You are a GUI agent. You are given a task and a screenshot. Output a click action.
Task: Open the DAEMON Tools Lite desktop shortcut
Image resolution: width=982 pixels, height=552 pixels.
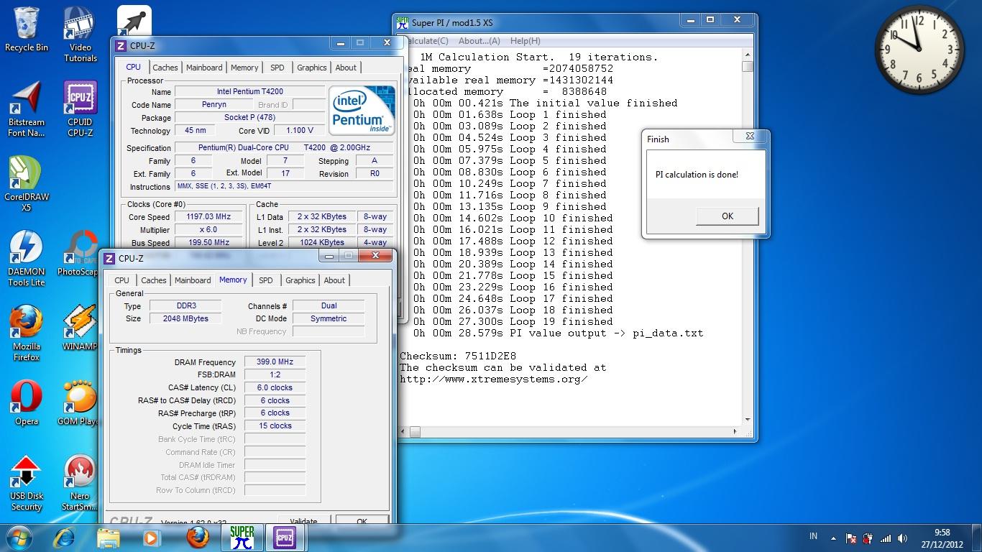[x=27, y=258]
